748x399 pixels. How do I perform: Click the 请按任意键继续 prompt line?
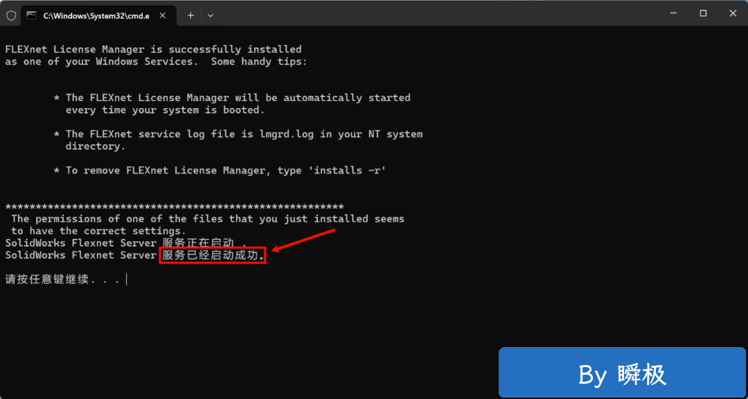coord(62,280)
